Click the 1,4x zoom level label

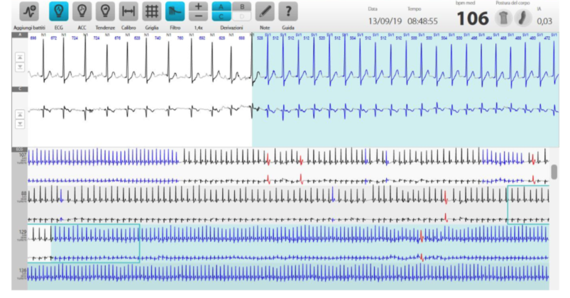(199, 28)
